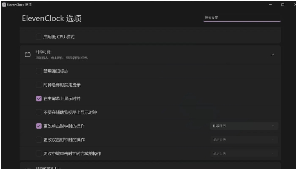Enable 不要在辅助监视器上显示时钟
Screen dimensions: 296x169
tap(38, 113)
